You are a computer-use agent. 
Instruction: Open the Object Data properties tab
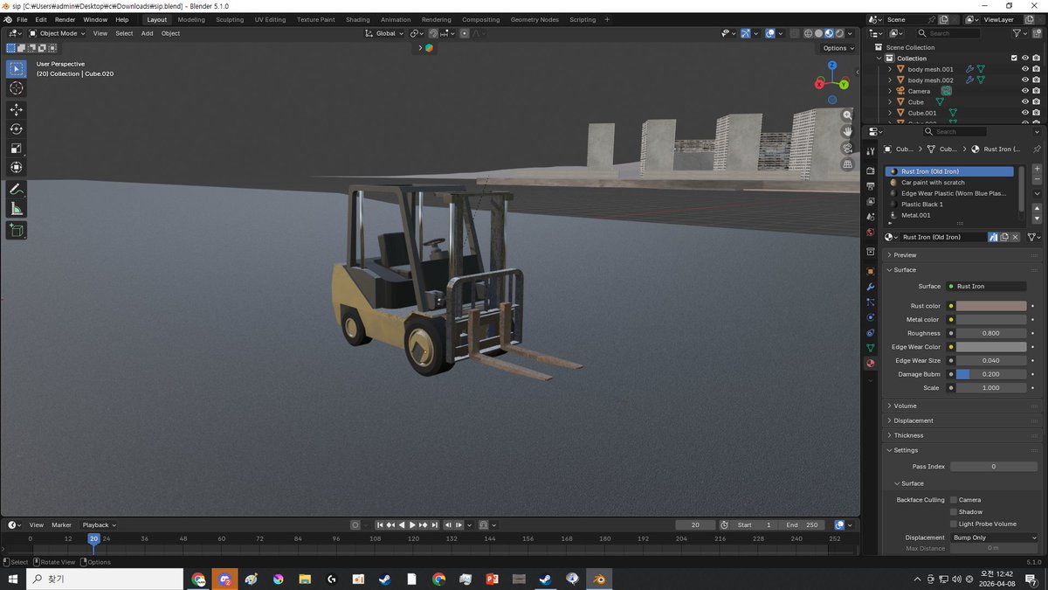tap(870, 348)
